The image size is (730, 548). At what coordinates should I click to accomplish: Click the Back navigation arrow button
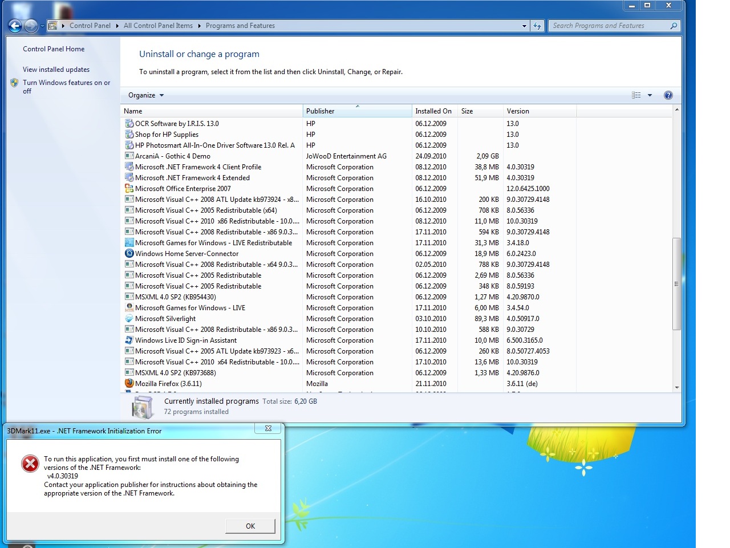pyautogui.click(x=15, y=26)
